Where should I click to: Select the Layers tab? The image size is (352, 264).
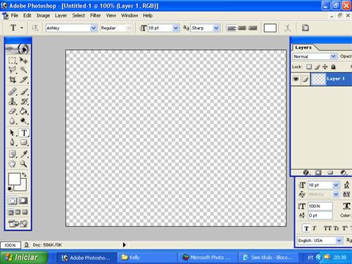[303, 47]
